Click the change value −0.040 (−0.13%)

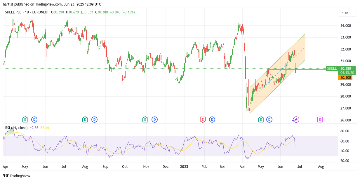click(x=122, y=12)
